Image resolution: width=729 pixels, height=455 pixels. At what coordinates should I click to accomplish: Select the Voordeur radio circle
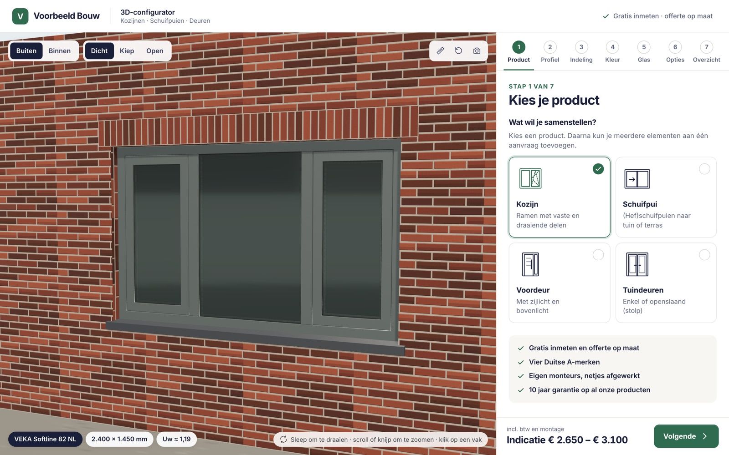click(598, 255)
